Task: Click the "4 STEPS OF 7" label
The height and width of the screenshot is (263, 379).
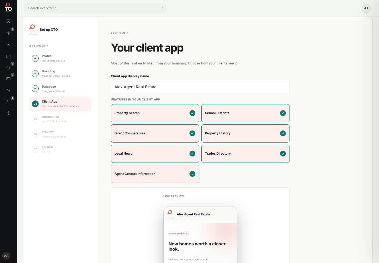Action: (x=39, y=46)
